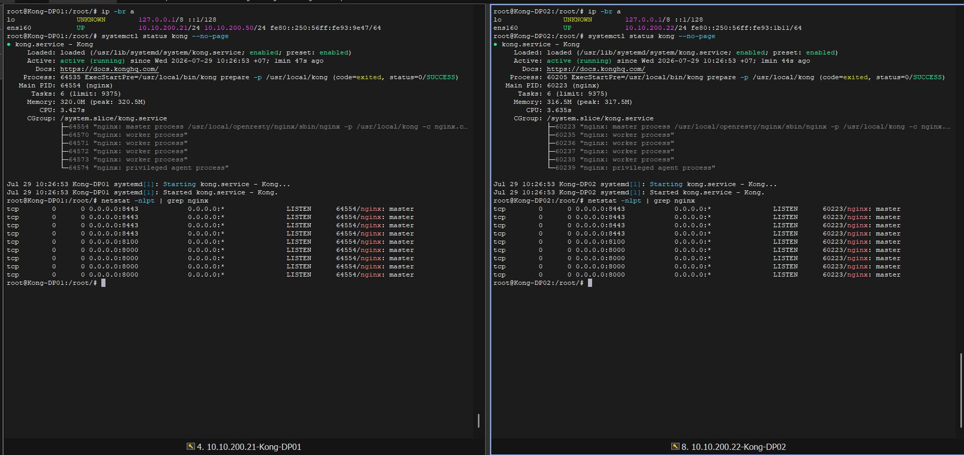Screen dimensions: 964x455
Task: Click CPU value 3.427s
Action: coord(73,110)
